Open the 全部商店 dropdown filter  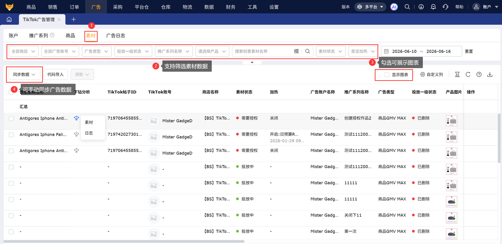24,51
